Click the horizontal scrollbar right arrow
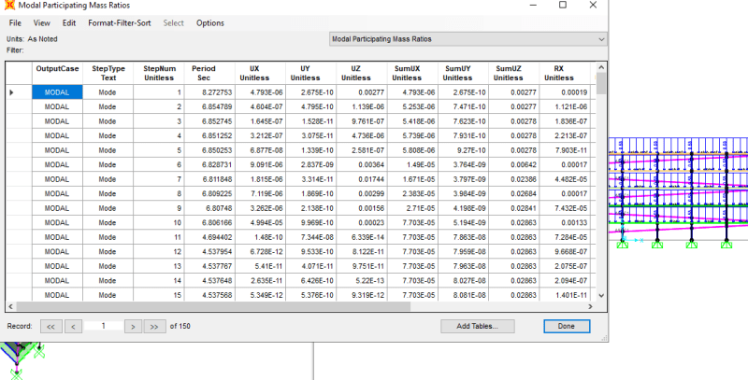The image size is (748, 380). pyautogui.click(x=590, y=306)
